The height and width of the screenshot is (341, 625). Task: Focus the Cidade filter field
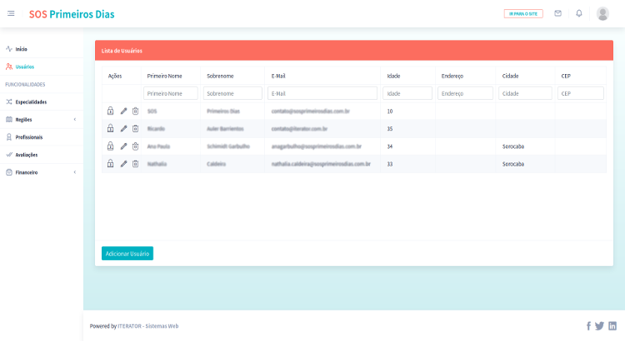525,93
